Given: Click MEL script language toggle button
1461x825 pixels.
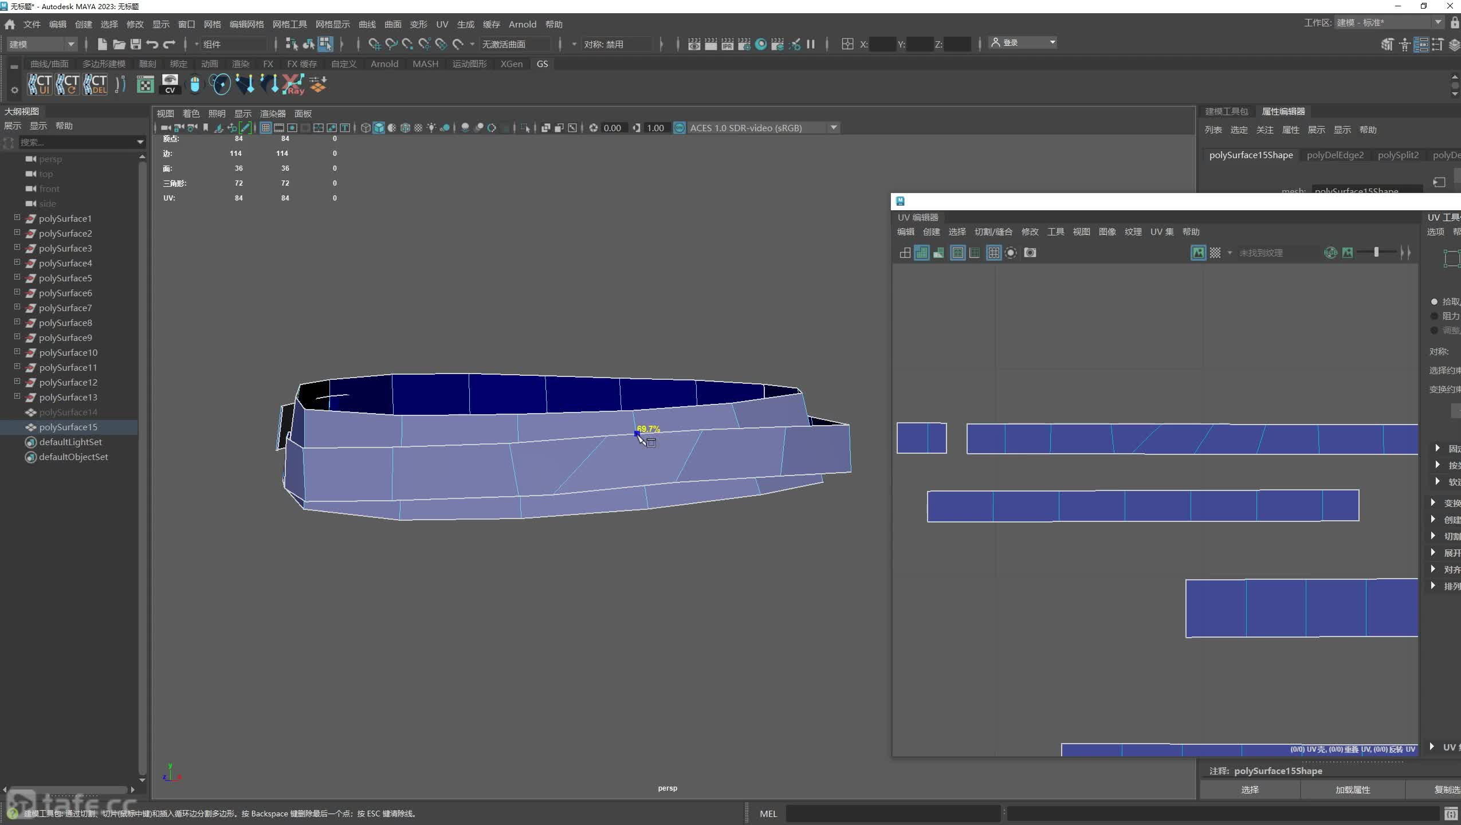Looking at the screenshot, I should [768, 814].
